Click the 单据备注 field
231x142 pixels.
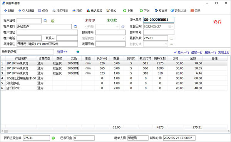point(47,44)
